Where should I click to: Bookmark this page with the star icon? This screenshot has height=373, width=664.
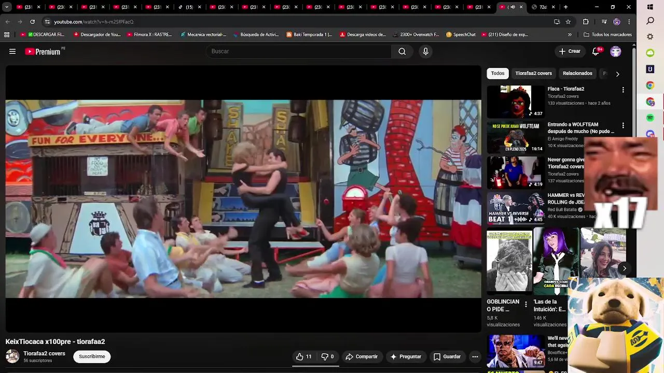568,22
